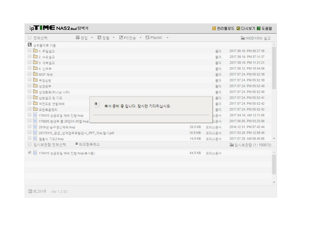Check the box for 2. 수요설교
This screenshot has width=329, height=232.
click(x=30, y=56)
